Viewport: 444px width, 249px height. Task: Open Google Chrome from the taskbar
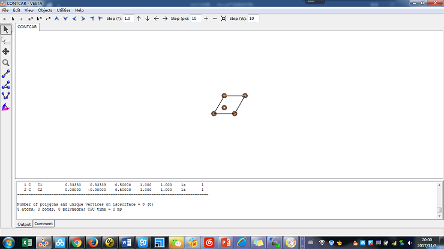tap(76, 242)
